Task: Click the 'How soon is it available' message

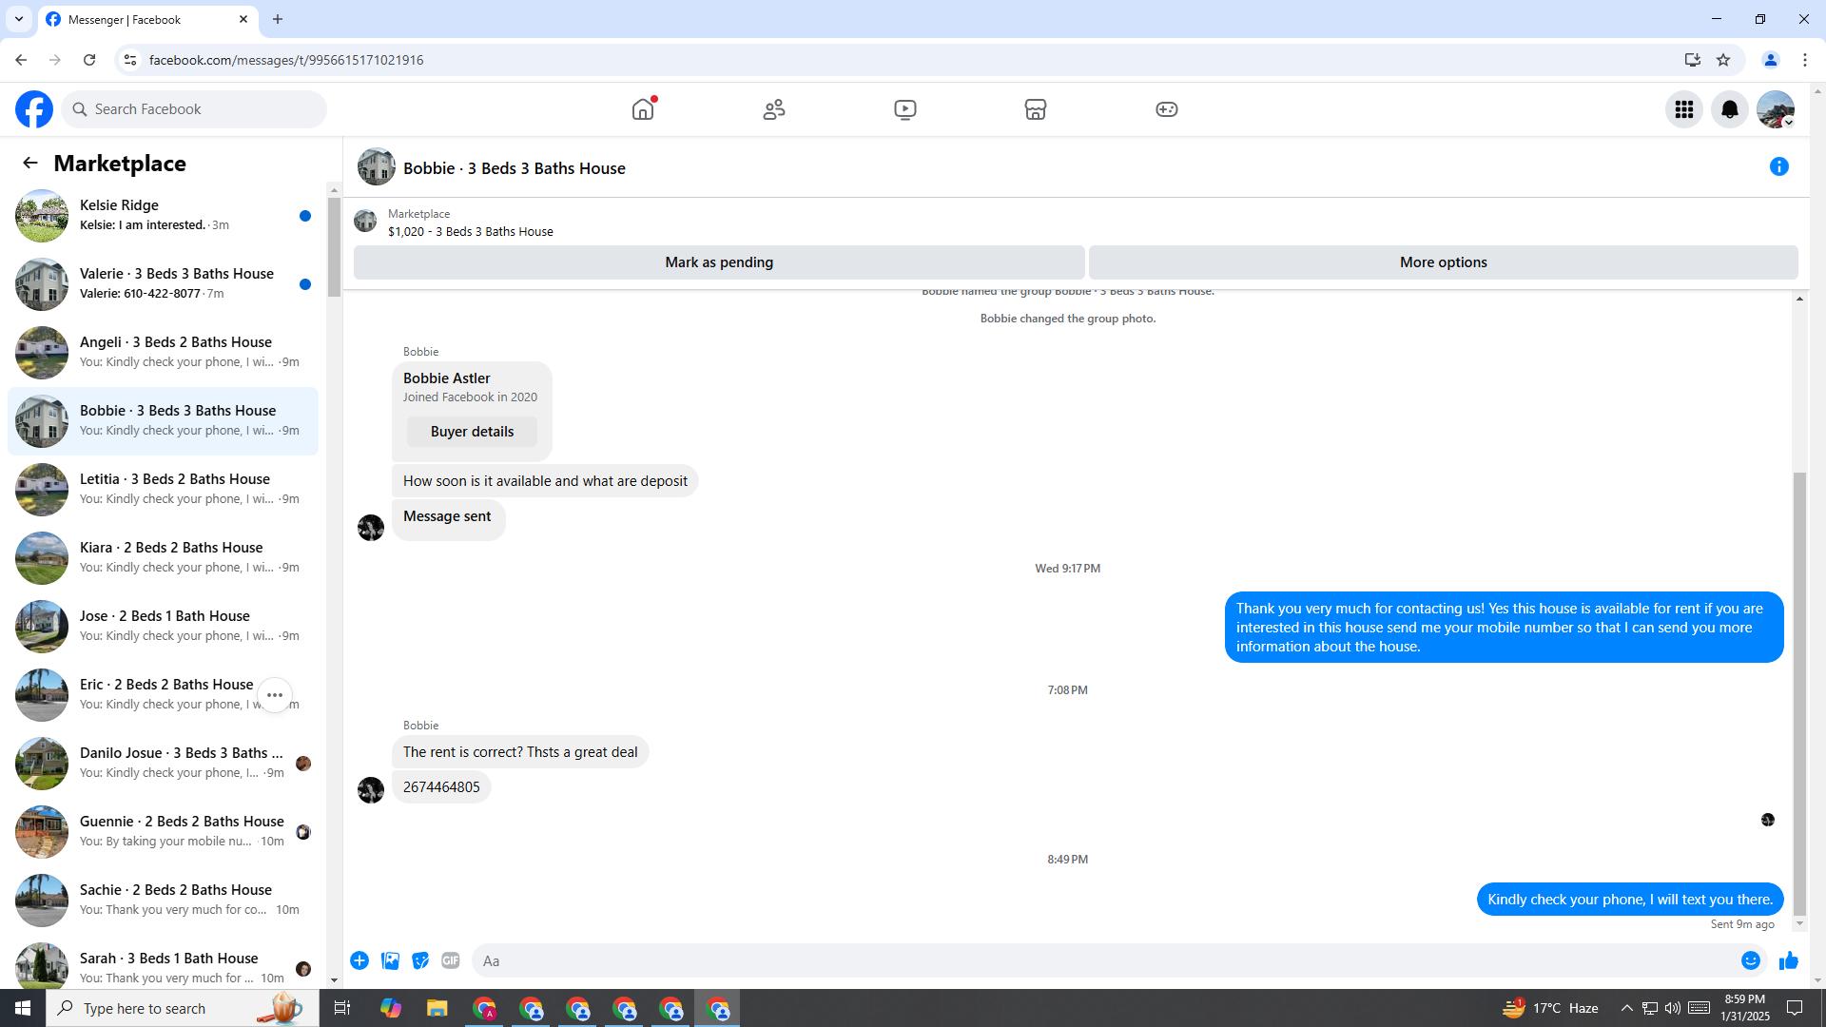Action: point(545,481)
